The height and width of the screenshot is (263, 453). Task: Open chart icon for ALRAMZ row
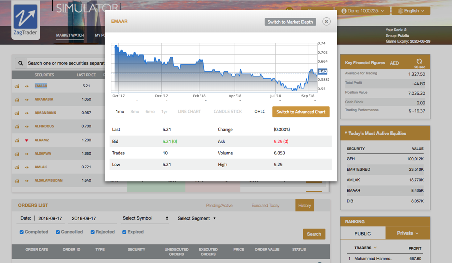pos(17,140)
